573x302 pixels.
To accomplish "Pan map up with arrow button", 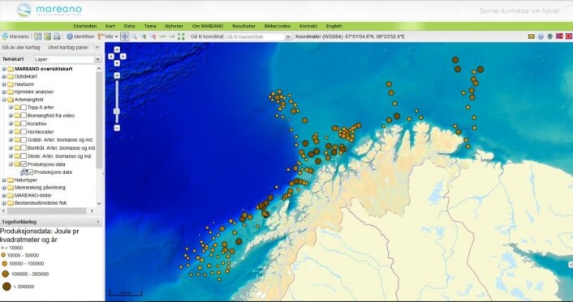I will point(117,49).
